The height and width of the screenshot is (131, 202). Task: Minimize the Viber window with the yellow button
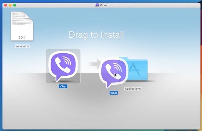tap(10, 5)
